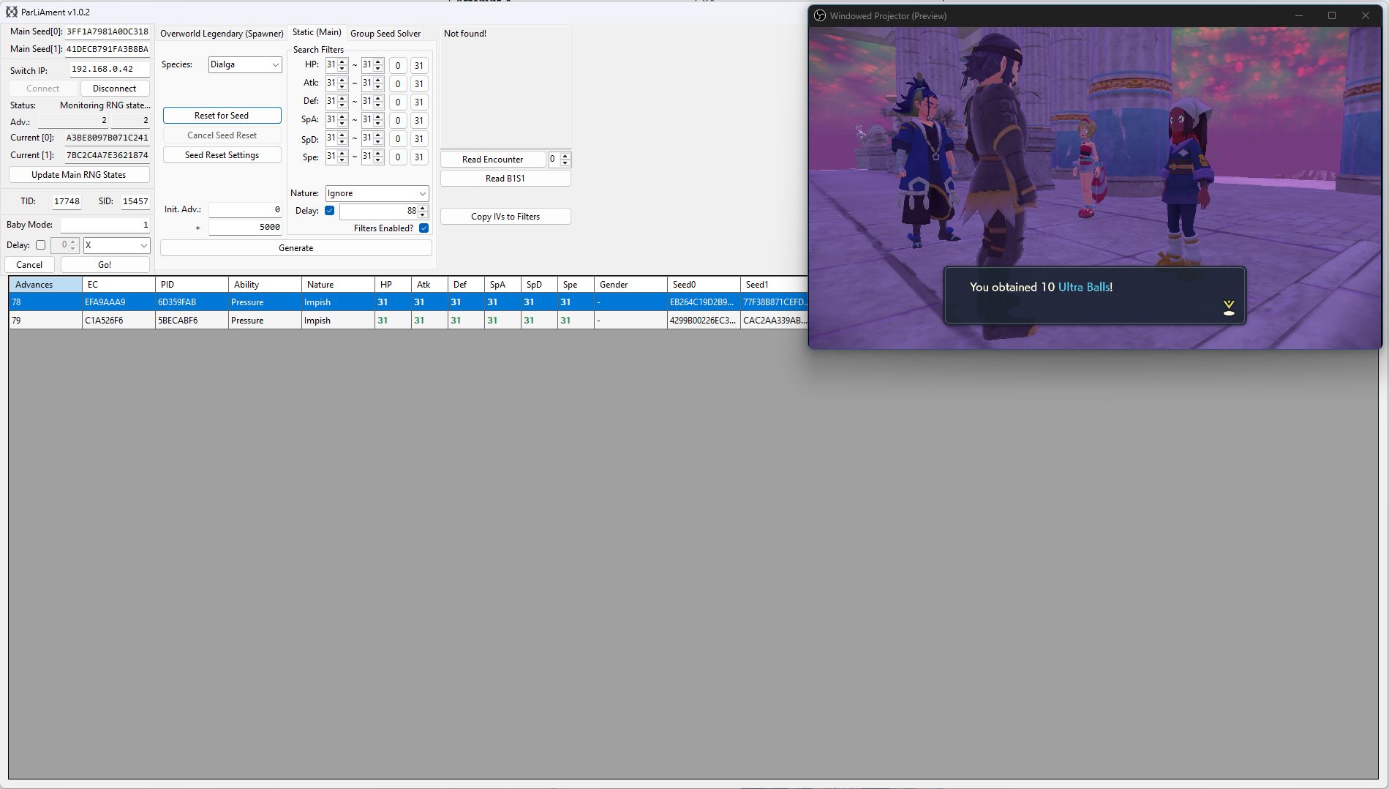Toggle the Delay checkbox under Nature
This screenshot has width=1389, height=789.
click(330, 211)
